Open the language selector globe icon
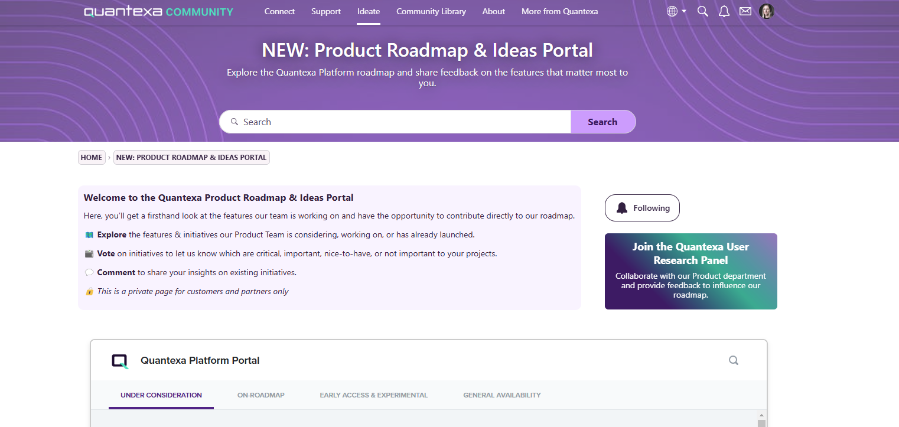 point(672,11)
